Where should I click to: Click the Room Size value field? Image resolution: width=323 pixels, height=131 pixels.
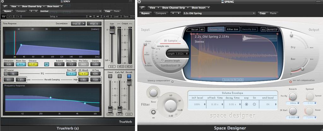pyautogui.click(x=21, y=64)
